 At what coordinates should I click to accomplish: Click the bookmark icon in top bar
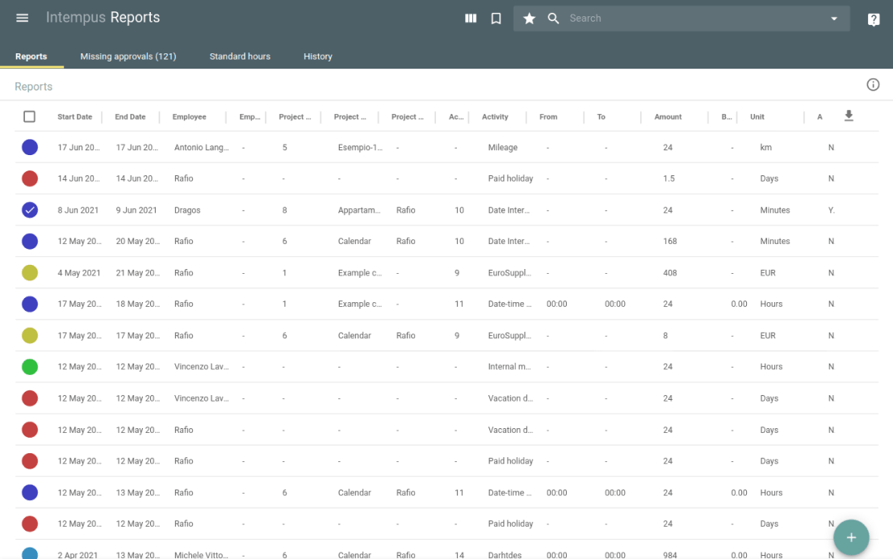click(496, 19)
